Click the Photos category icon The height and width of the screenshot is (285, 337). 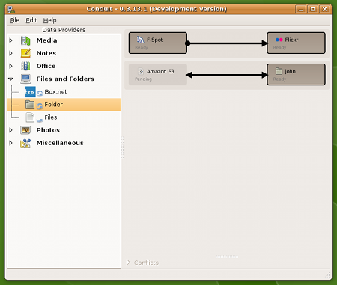tap(25, 130)
